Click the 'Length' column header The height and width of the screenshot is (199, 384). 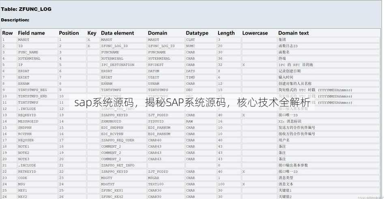(226, 33)
